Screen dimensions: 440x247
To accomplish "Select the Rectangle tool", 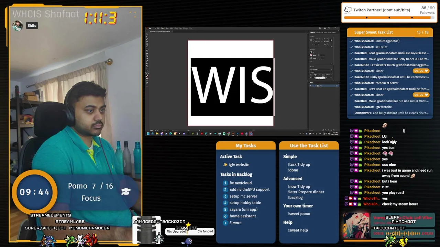I will 147,44.
